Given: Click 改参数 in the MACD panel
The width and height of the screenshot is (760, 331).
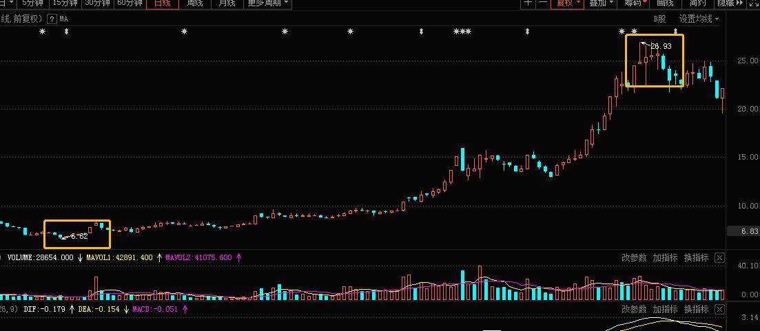Looking at the screenshot, I should tap(634, 309).
